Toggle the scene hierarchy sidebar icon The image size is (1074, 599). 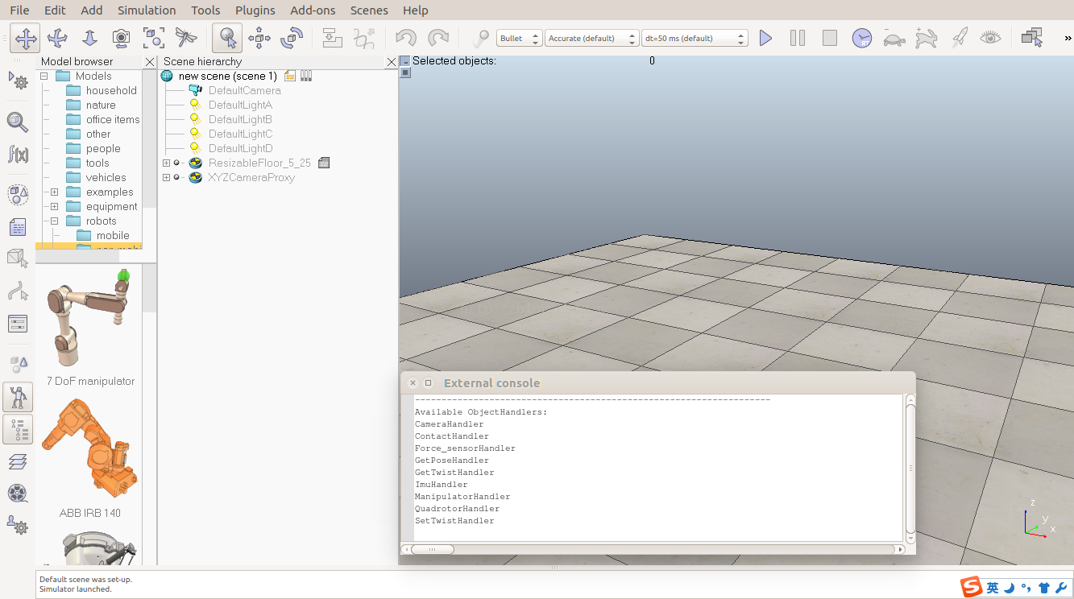[x=18, y=429]
